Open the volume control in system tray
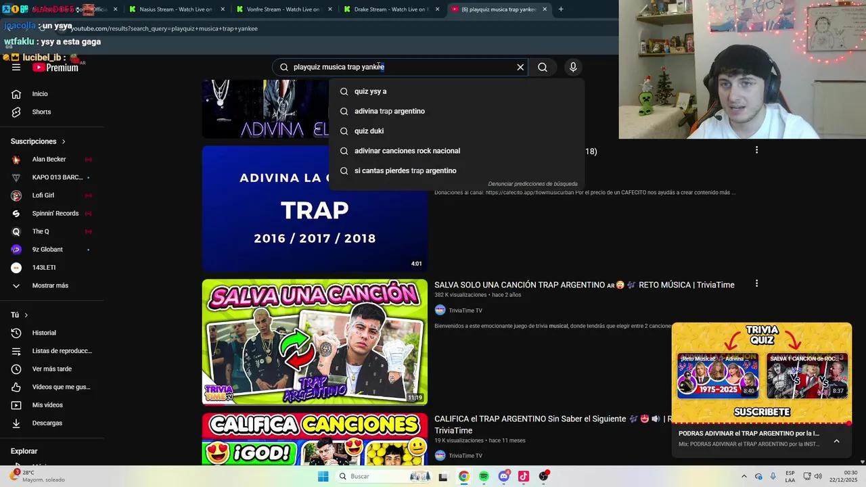This screenshot has width=866, height=487. pyautogui.click(x=818, y=476)
